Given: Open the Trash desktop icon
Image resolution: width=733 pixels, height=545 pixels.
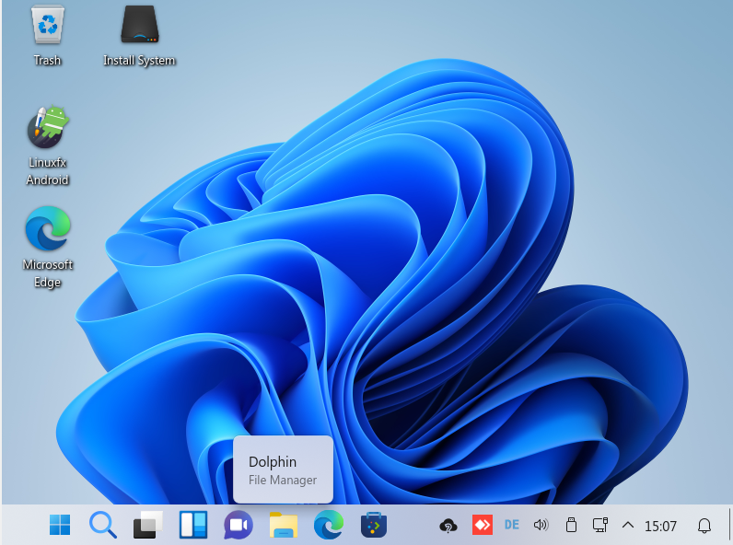Looking at the screenshot, I should [47, 36].
